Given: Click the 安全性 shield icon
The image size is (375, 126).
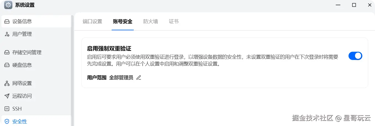Looking at the screenshot, I should 7,121.
